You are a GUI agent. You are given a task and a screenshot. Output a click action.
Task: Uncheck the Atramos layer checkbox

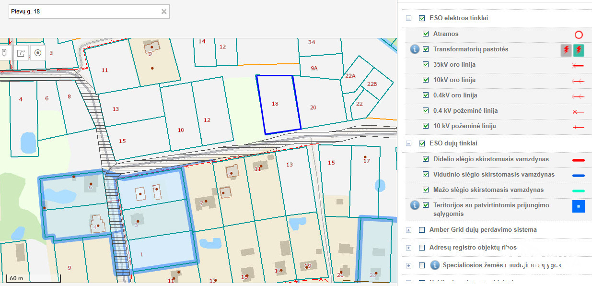coord(426,34)
